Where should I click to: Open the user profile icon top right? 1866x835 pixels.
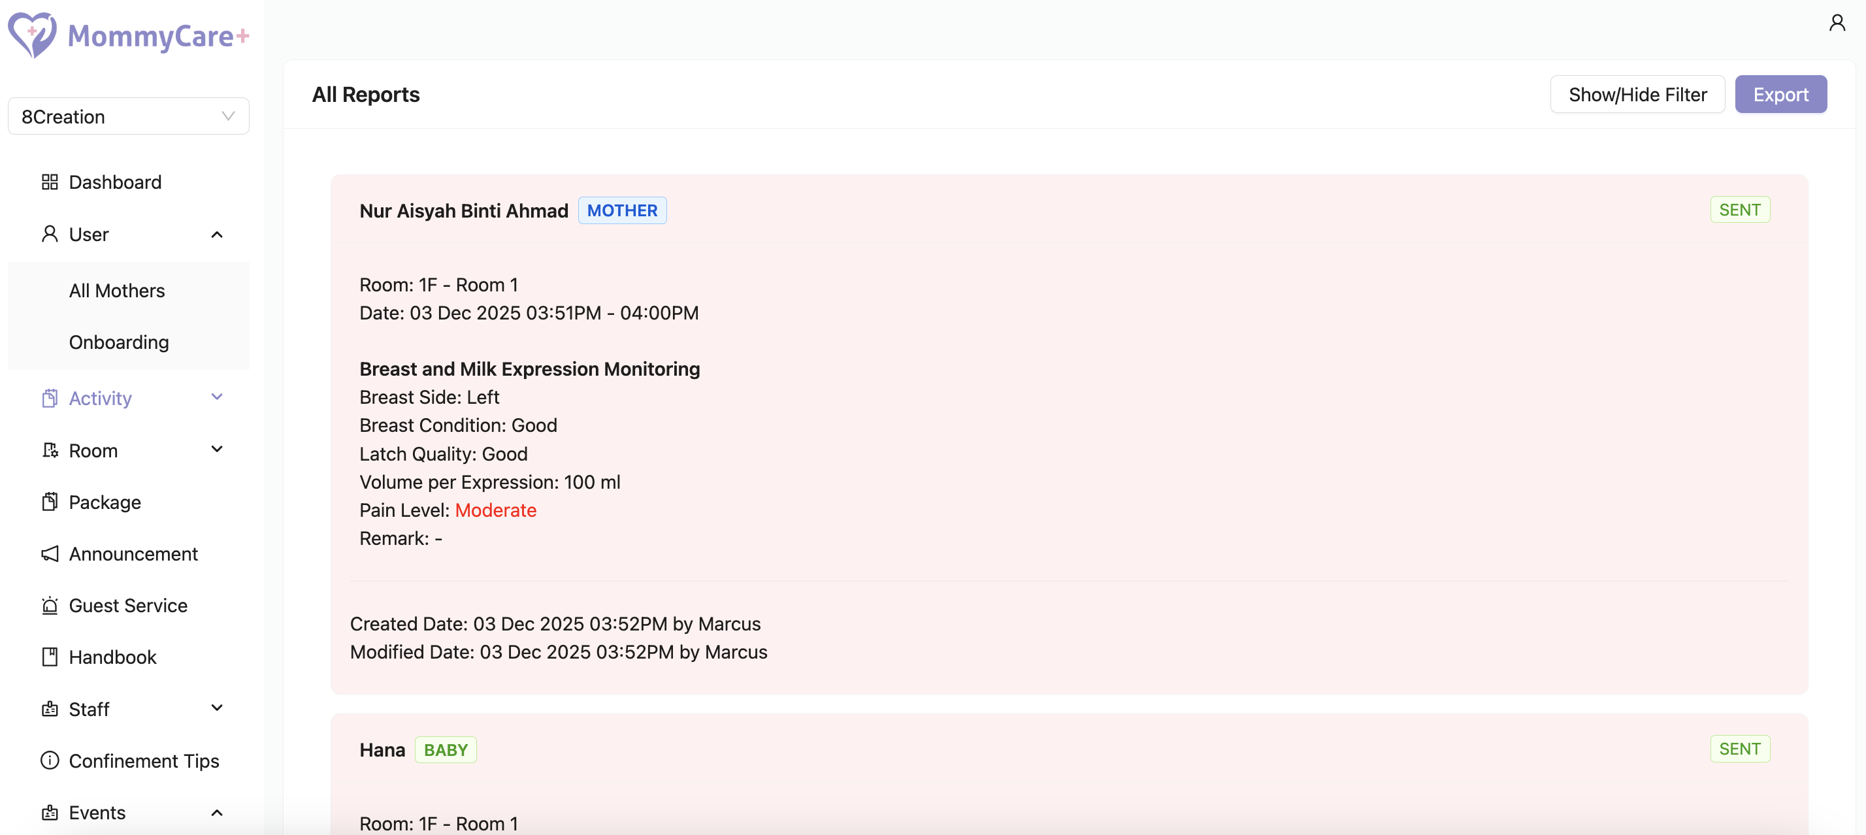coord(1837,22)
